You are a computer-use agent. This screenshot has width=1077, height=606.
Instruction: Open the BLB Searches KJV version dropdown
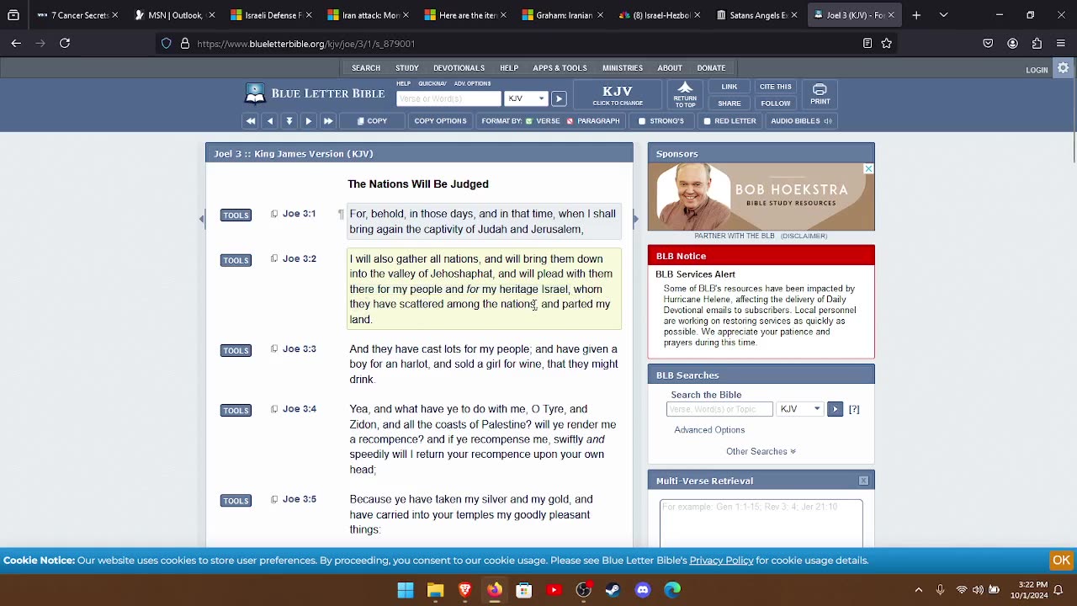[x=800, y=409]
